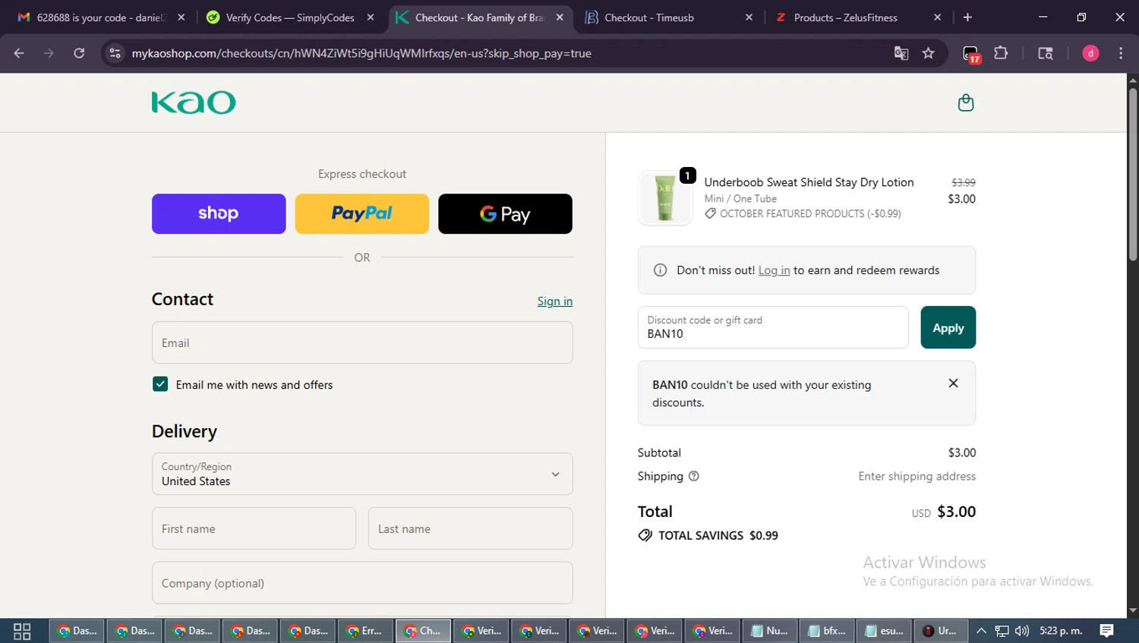Open the tab search side panel icon

click(1046, 53)
